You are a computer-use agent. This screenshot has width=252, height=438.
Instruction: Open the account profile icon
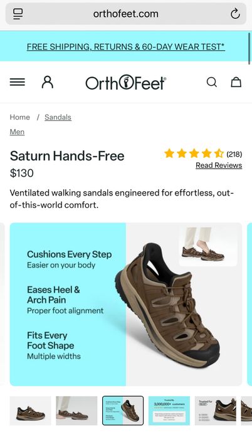[48, 82]
